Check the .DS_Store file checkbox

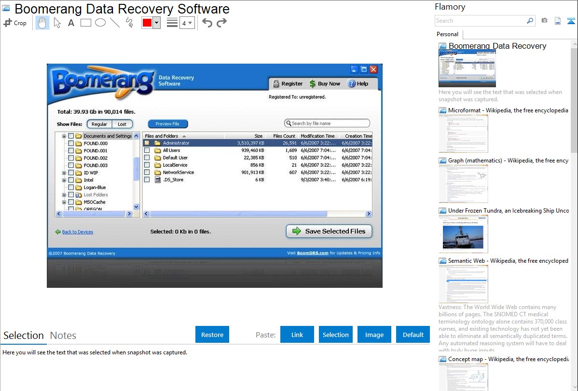(x=147, y=180)
